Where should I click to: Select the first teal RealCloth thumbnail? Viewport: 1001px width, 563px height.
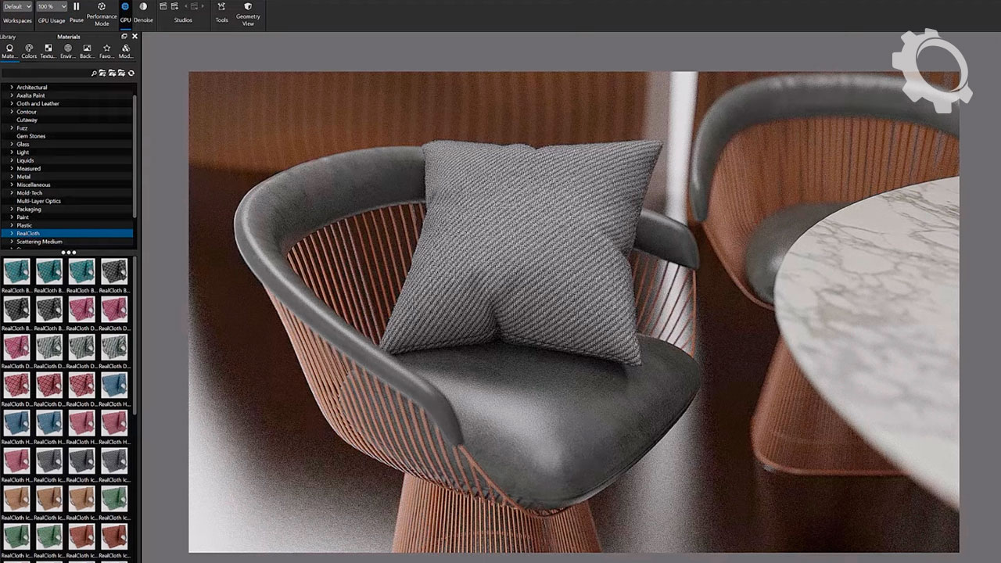point(16,273)
